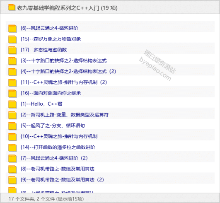
Task: Click folder icon beside {16}--面向对象面向你之继承
Action: click(12, 94)
